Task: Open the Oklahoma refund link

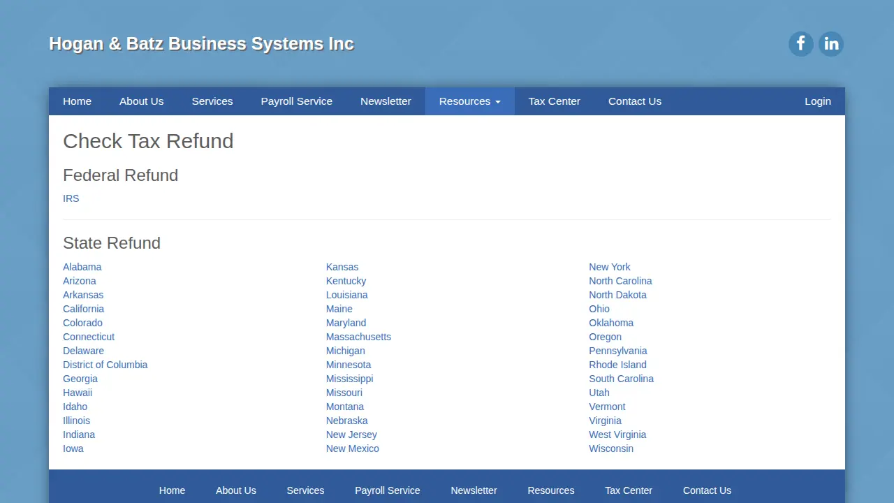Action: pyautogui.click(x=611, y=323)
